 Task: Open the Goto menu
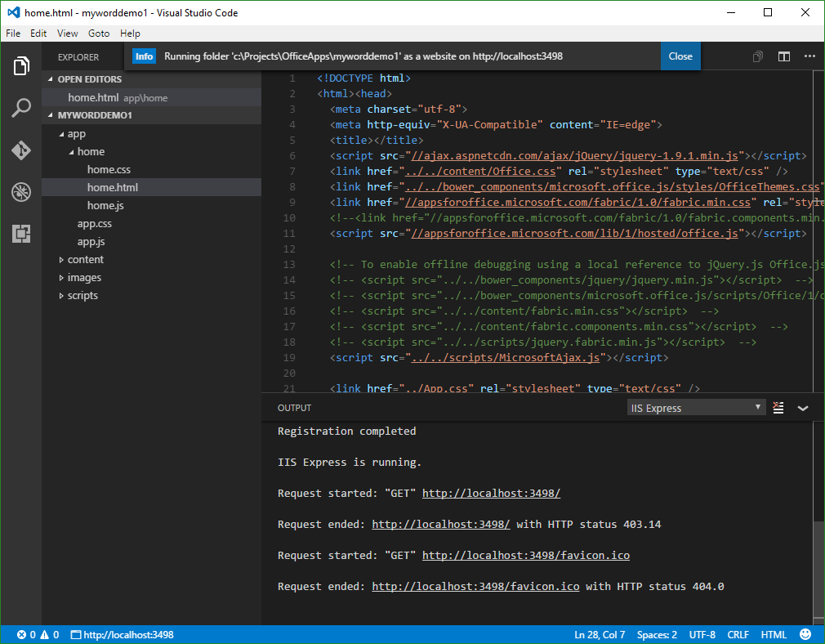tap(99, 34)
